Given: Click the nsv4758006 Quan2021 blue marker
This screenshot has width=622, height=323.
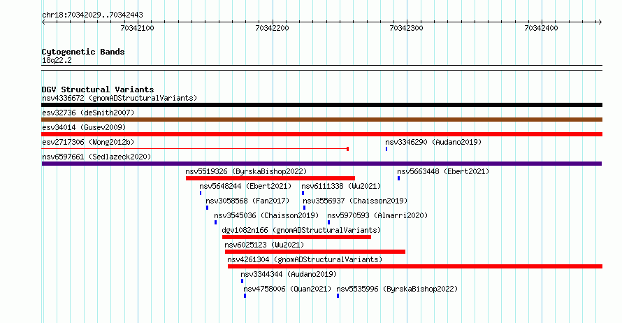Looking at the screenshot, I should click(245, 296).
